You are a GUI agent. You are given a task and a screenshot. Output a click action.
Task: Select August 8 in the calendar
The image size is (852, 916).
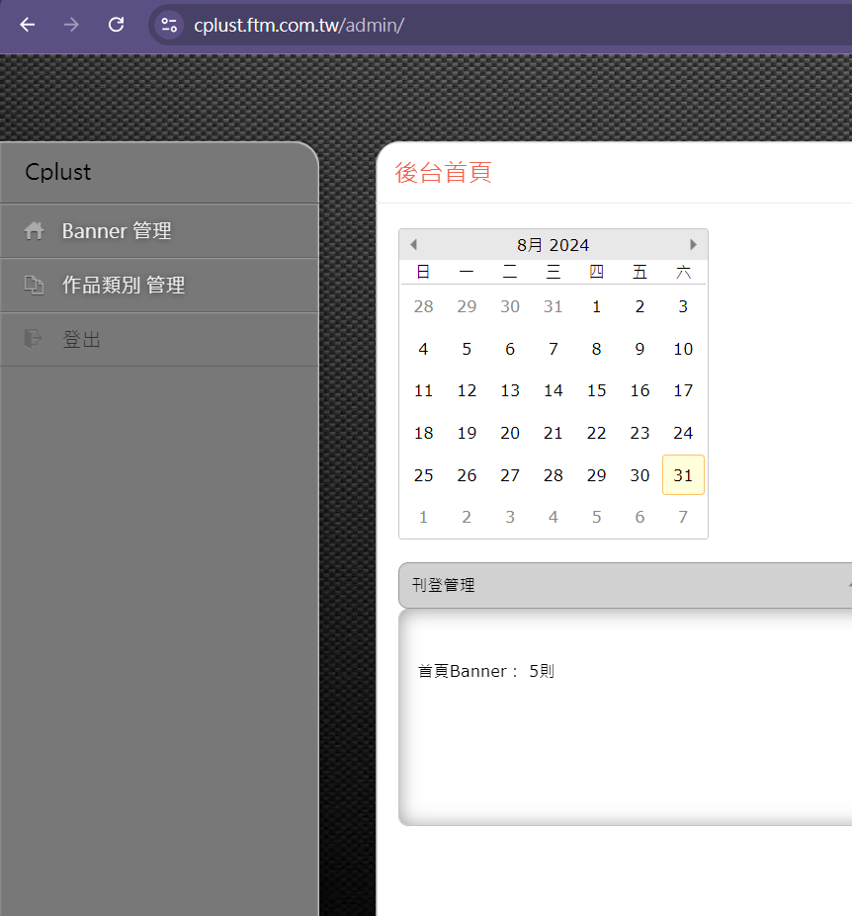pos(596,349)
